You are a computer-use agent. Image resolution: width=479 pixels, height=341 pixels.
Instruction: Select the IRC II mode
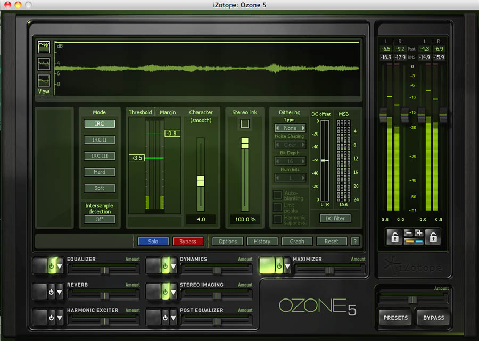100,140
